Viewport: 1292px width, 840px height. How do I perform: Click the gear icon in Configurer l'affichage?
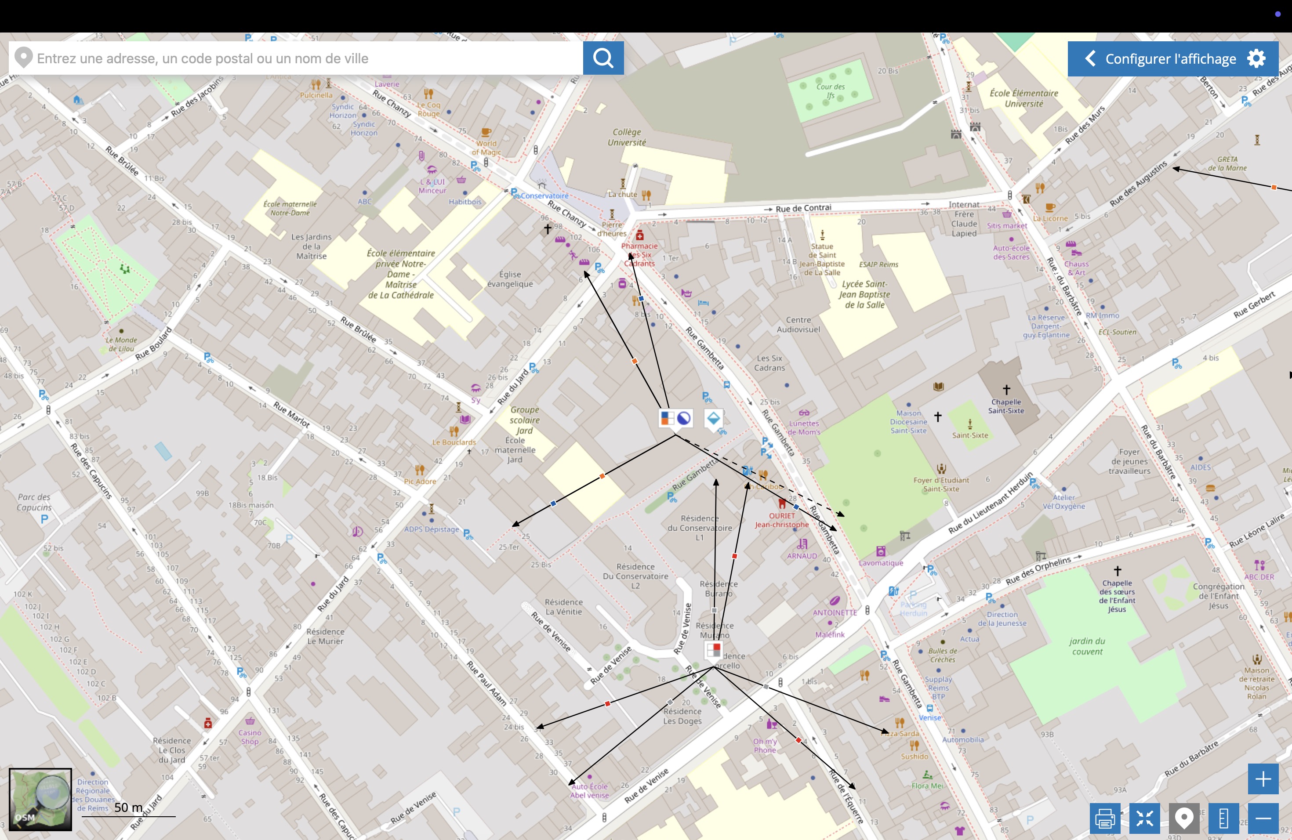coord(1256,58)
